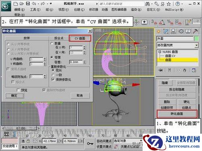This screenshot has height=151, width=202.
Task: Click the binoculars search icon
Action: coord(147,4)
